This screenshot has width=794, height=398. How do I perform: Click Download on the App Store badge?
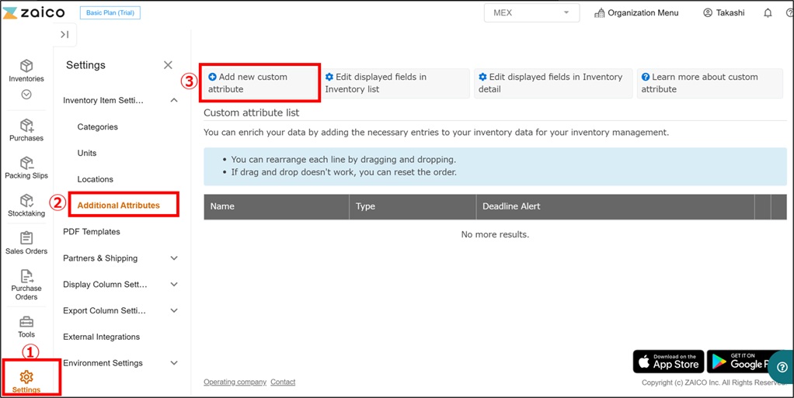point(668,362)
